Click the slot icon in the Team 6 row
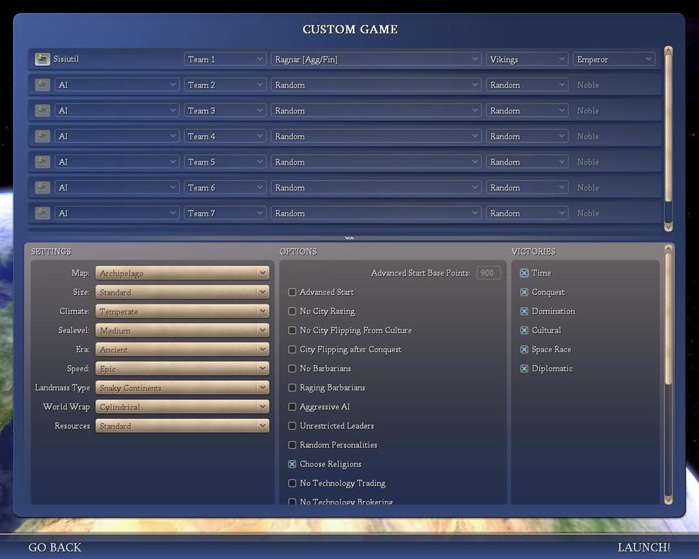This screenshot has width=699, height=559. [42, 187]
